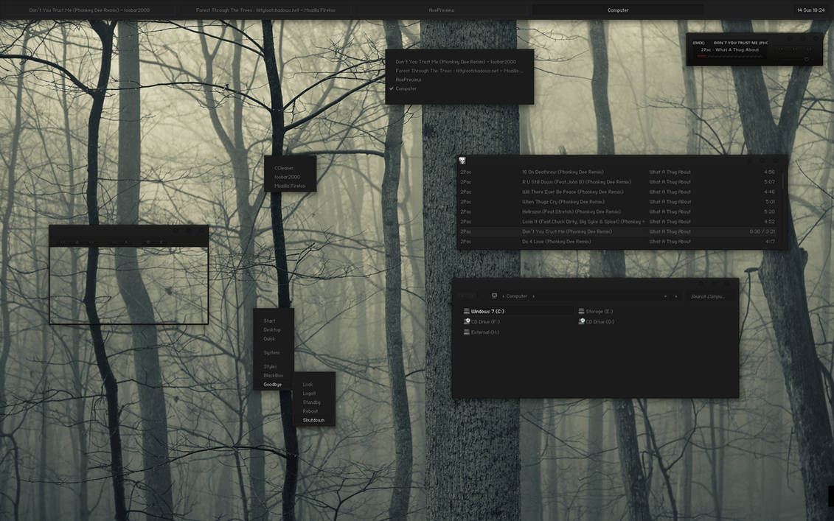Open the Desktop submenu

[274, 330]
